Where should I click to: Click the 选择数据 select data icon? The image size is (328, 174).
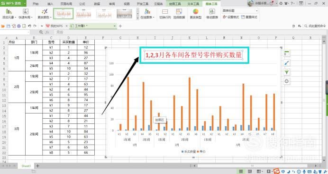tap(179, 12)
